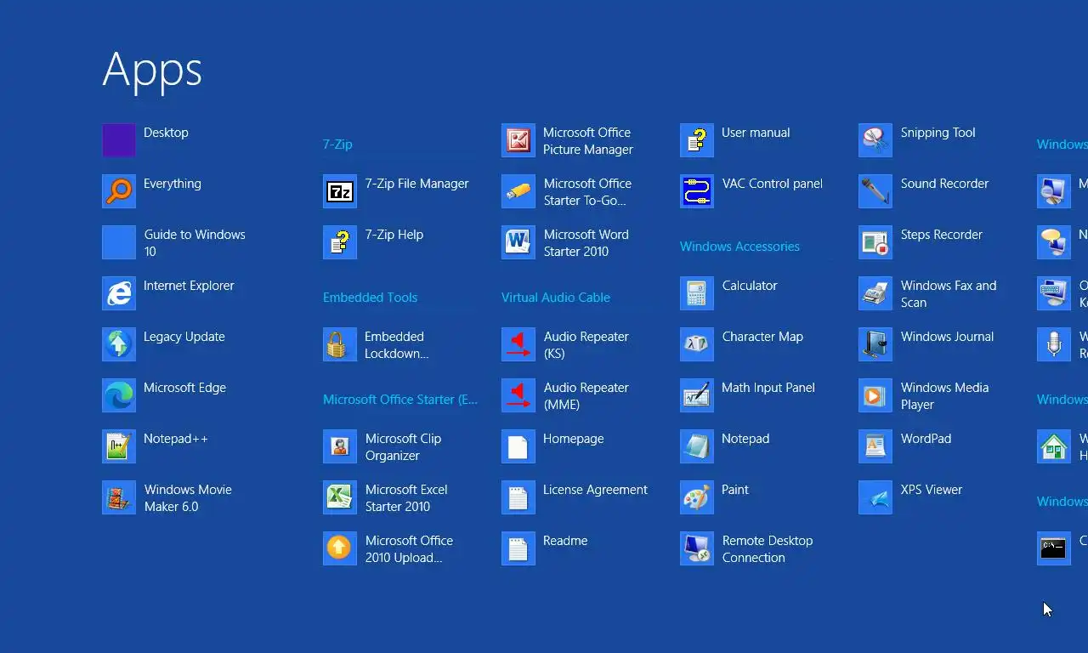Launch Everything search icon
1088x653 pixels.
click(119, 191)
